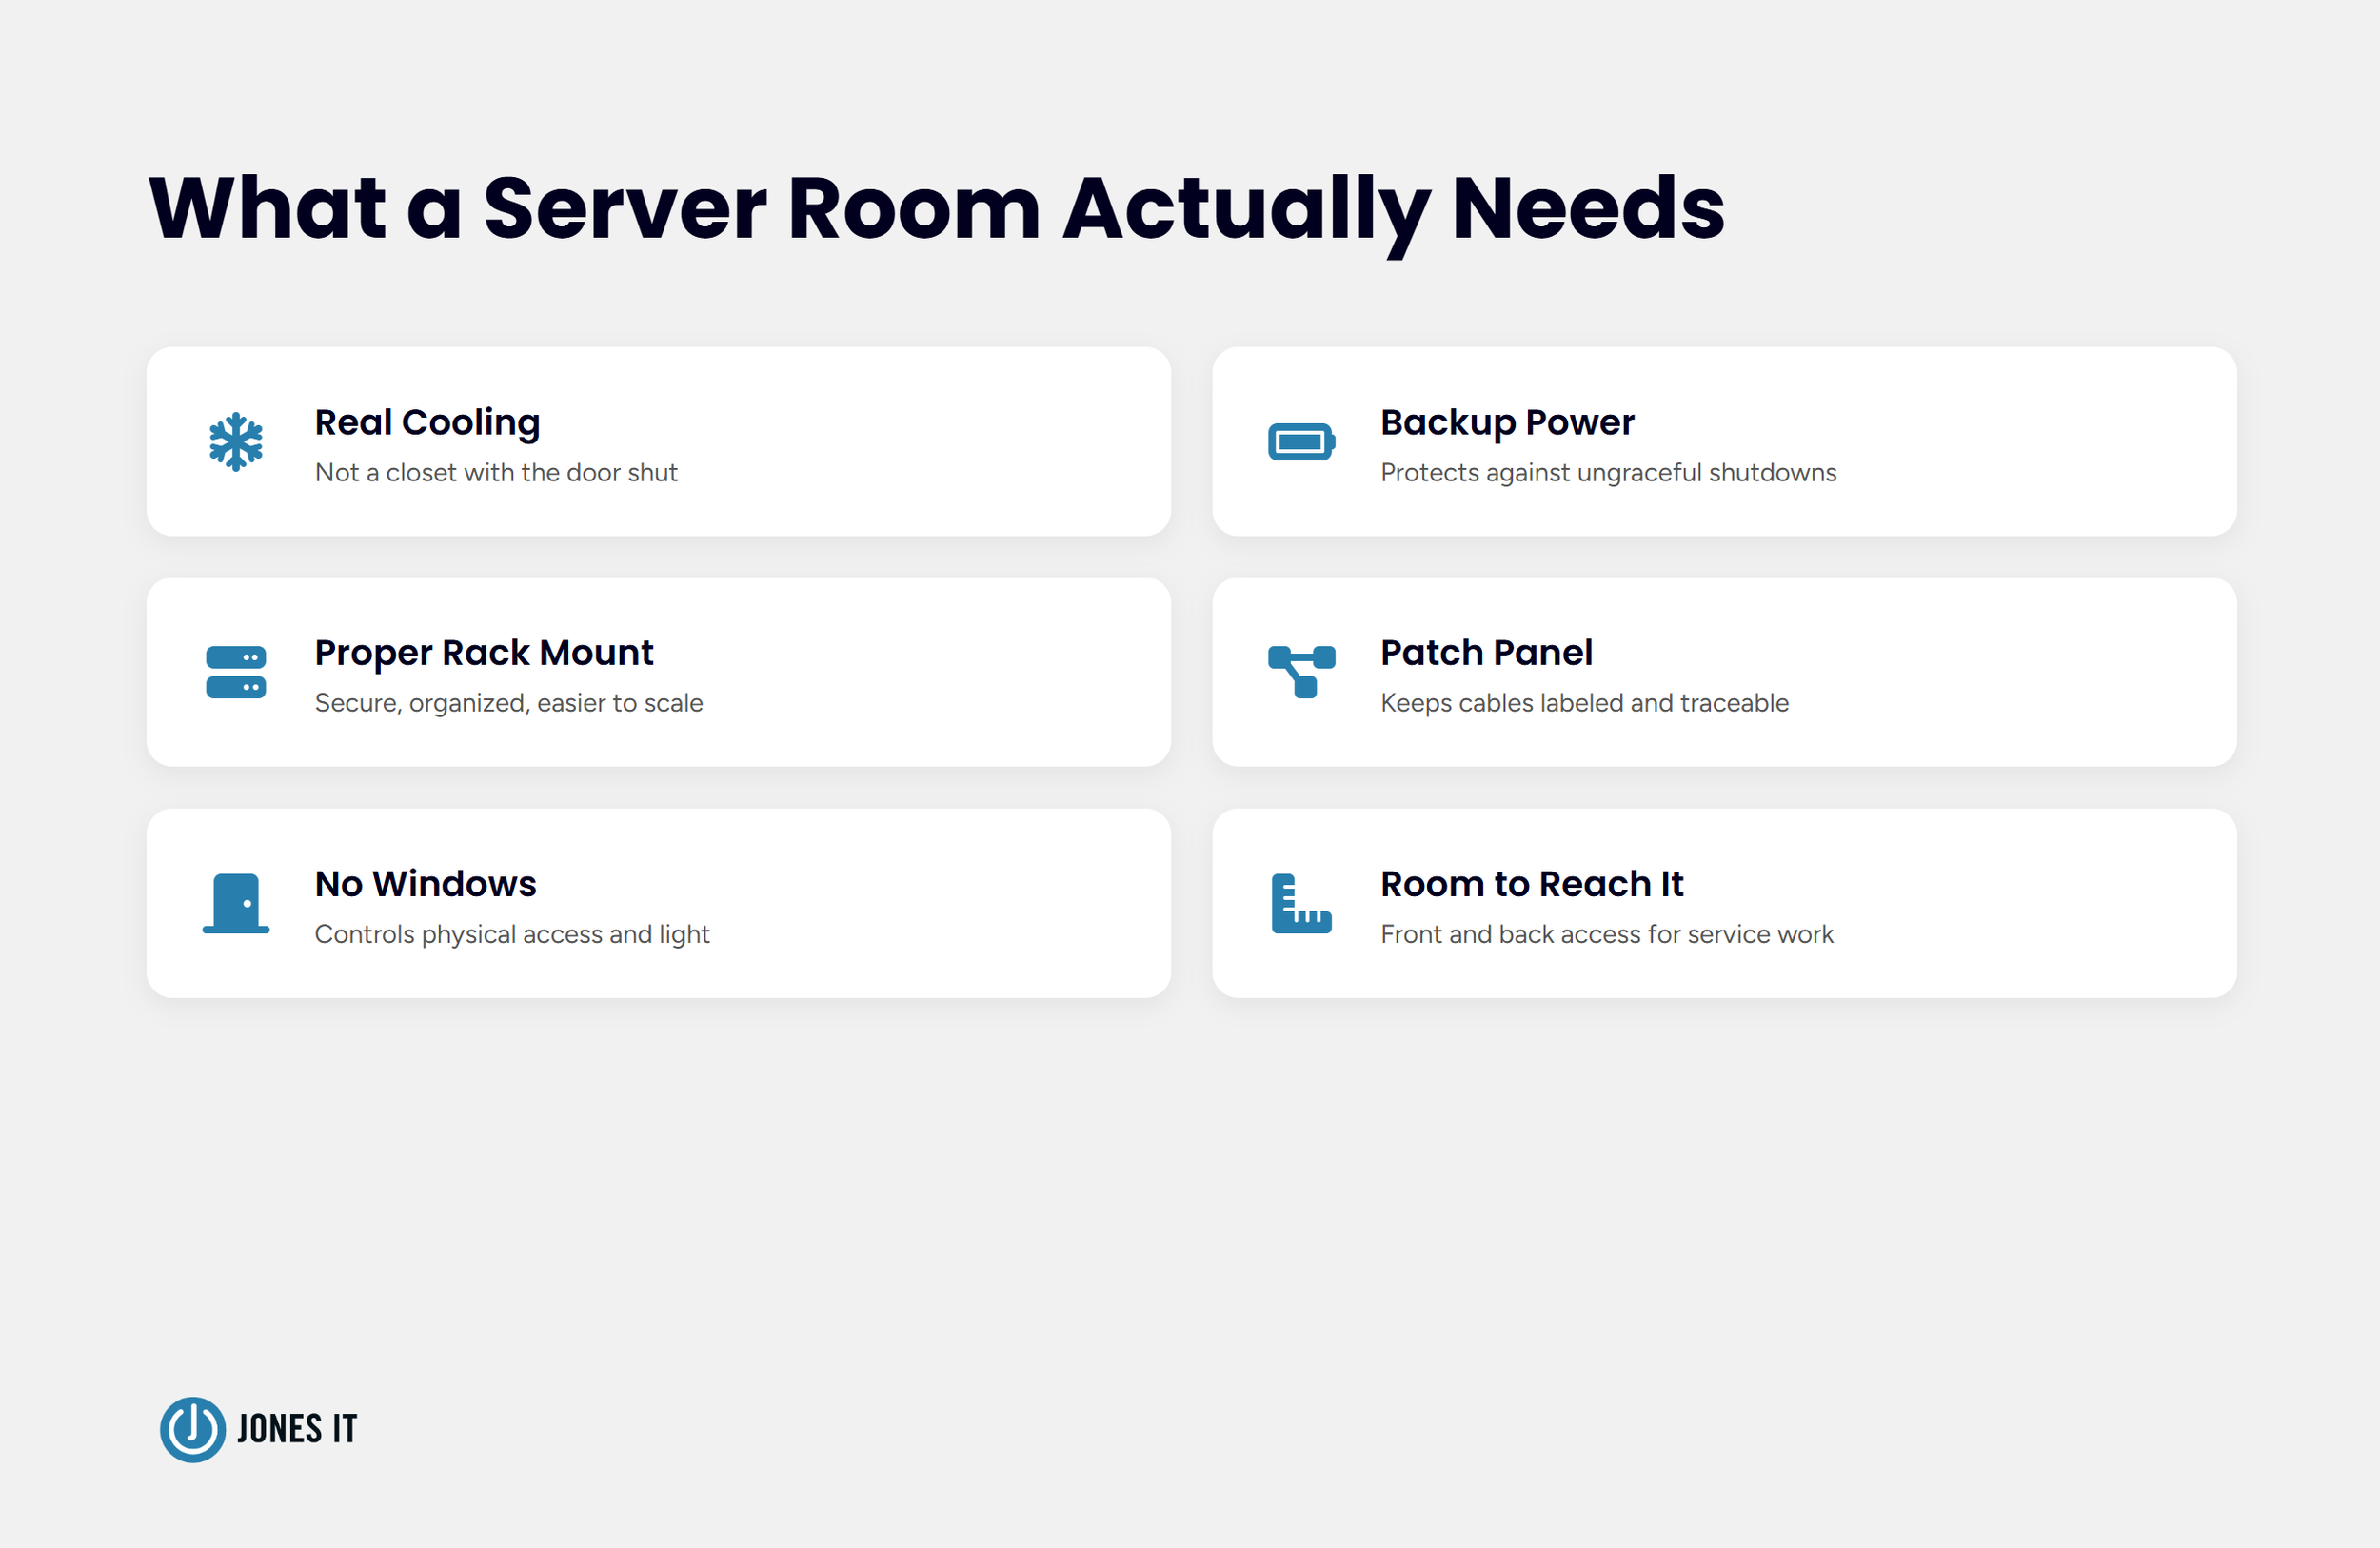This screenshot has width=2380, height=1548.
Task: Click 'Not a closet with the door shut' text
Action: pos(496,473)
